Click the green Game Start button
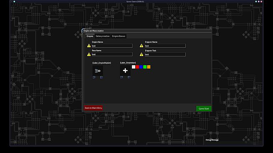Viewport: 273px width, 153px height. pos(204,109)
